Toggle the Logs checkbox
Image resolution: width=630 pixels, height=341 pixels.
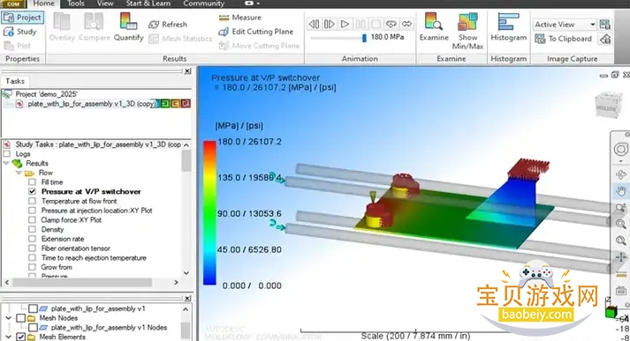tap(6, 154)
